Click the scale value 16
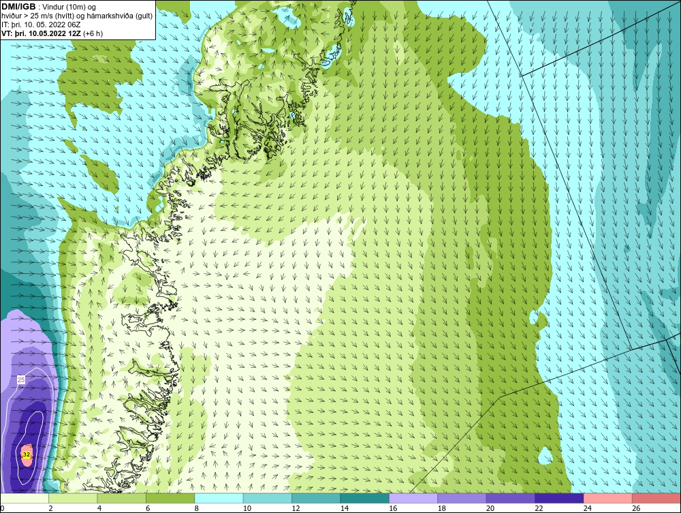The width and height of the screenshot is (681, 513). coord(393,508)
